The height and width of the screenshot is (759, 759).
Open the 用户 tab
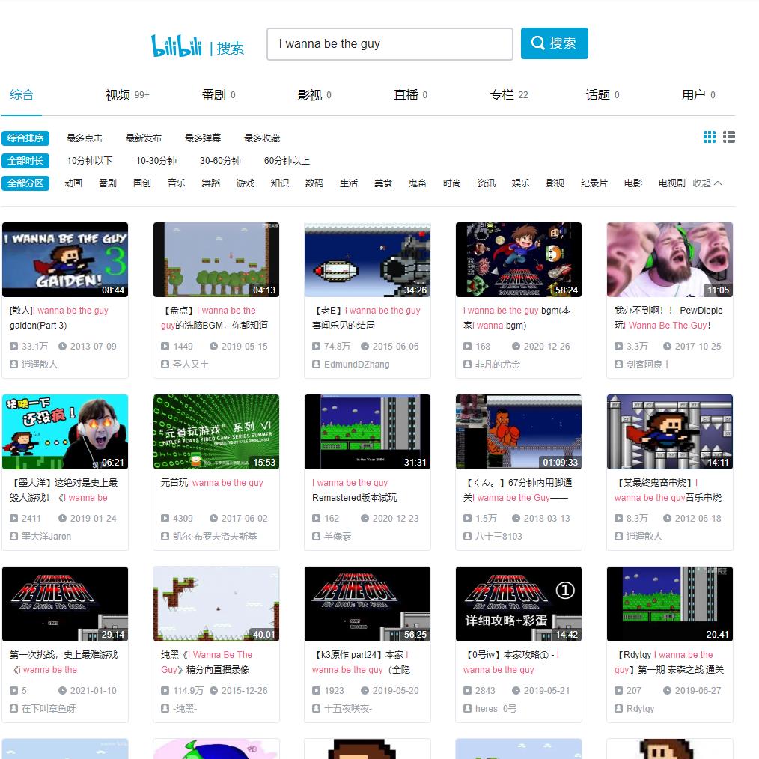click(x=698, y=95)
